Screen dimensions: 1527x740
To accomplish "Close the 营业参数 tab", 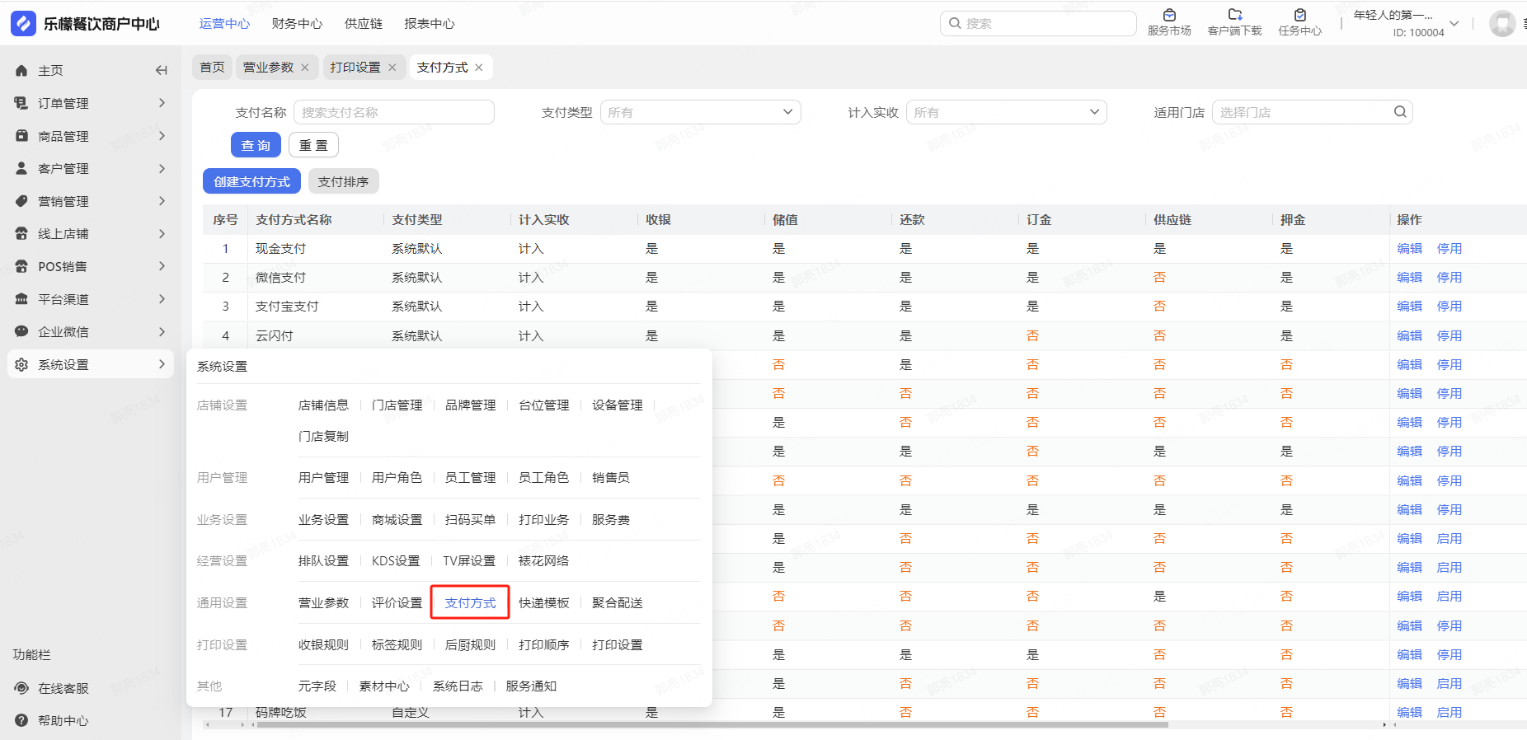I will pos(305,68).
